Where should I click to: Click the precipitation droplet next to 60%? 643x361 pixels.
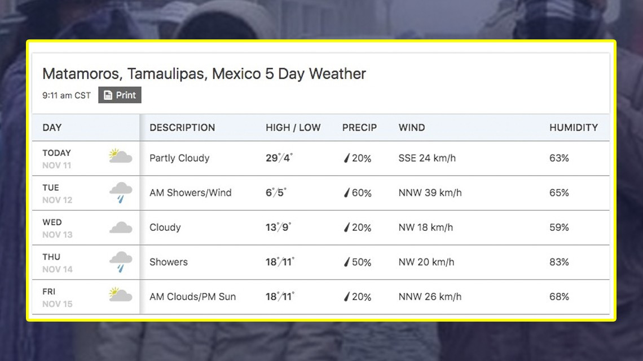347,193
